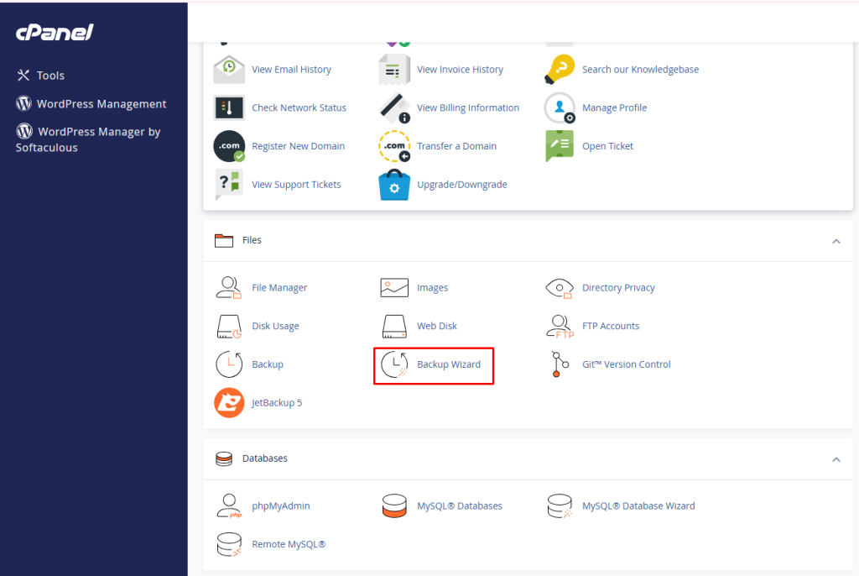Screen dimensions: 859x576
Task: Click the Upgrade/Downgrade shopping bag icon
Action: (394, 185)
